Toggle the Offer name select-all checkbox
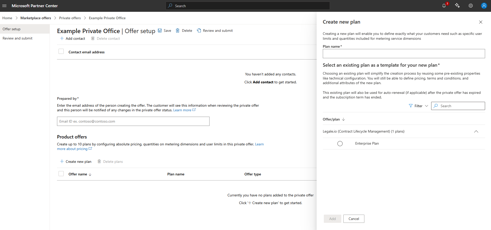Screen dimensions: 491x230 coord(61,174)
